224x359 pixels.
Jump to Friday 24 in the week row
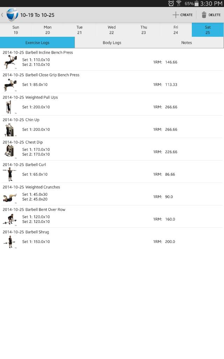point(176,30)
